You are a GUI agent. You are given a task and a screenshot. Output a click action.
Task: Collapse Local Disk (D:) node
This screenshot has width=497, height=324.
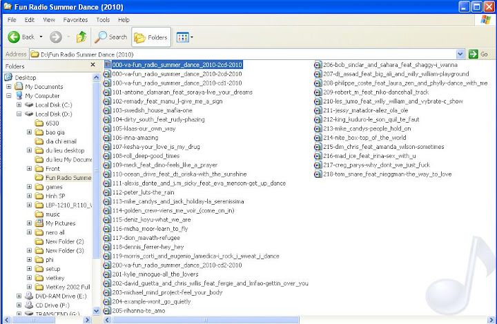point(19,114)
